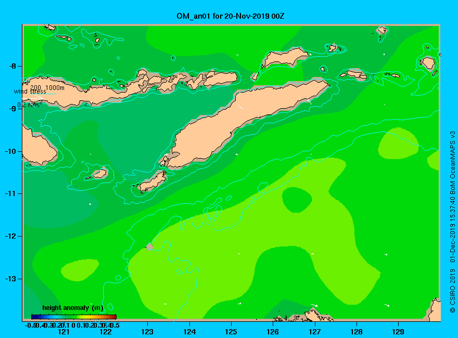This screenshot has height=338, width=458.
Task: Click the '0.2 Nm' wind scale label
Action: tap(29, 105)
